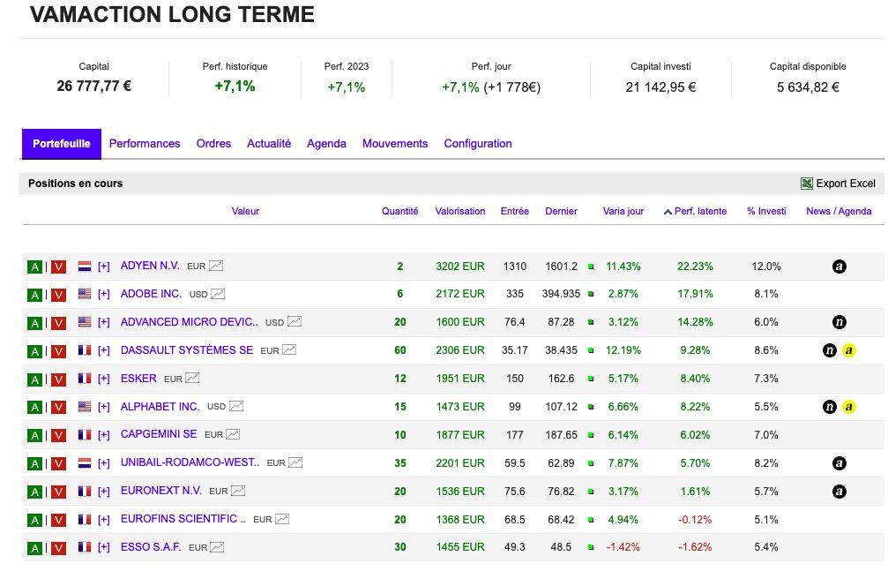Click the green A buy icon for CAPGEMINI SE
Screen dimensions: 888x571
coord(34,435)
